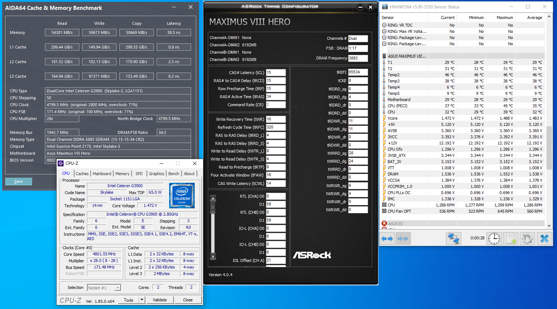Click the Memory Type value in AIDA64

tap(118, 139)
